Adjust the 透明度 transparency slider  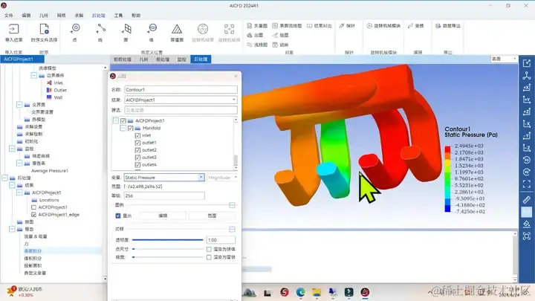tap(168, 240)
